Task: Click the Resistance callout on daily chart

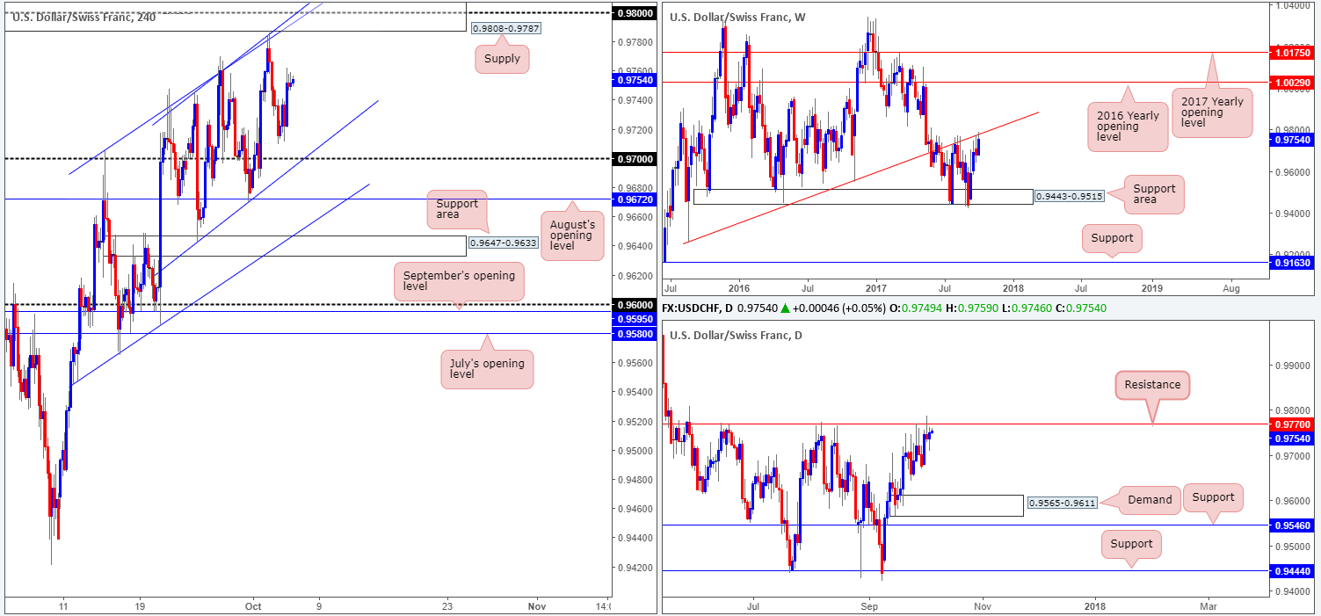Action: [x=1152, y=384]
